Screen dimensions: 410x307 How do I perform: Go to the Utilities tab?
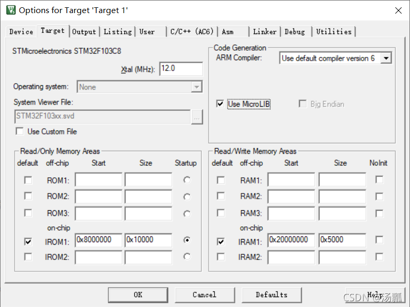(333, 31)
